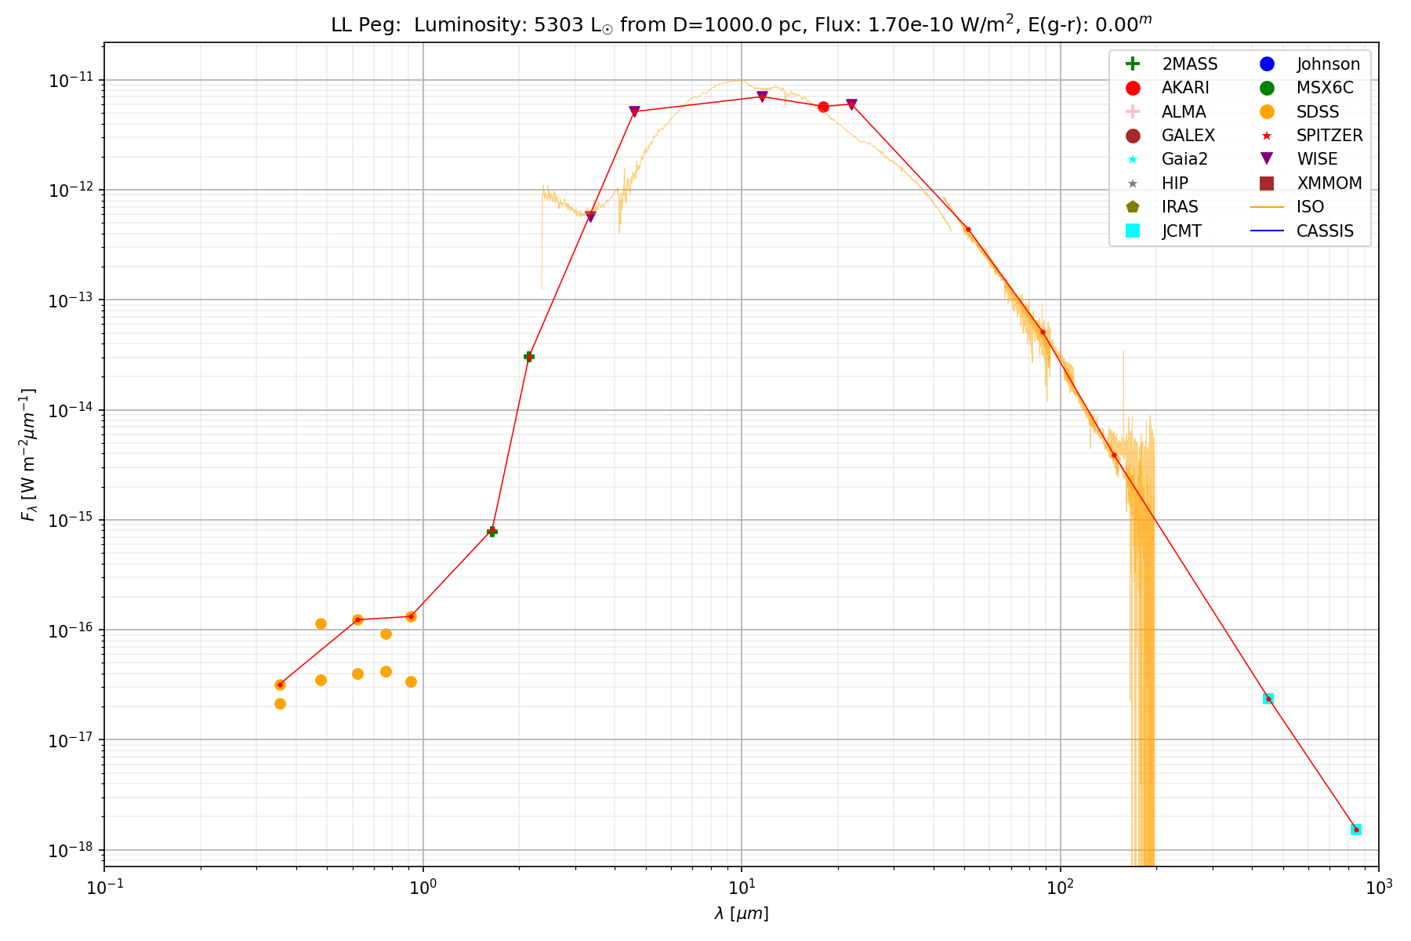Screen dimensions: 1411x941
Task: Click the LL Peg plot title
Action: point(741,25)
